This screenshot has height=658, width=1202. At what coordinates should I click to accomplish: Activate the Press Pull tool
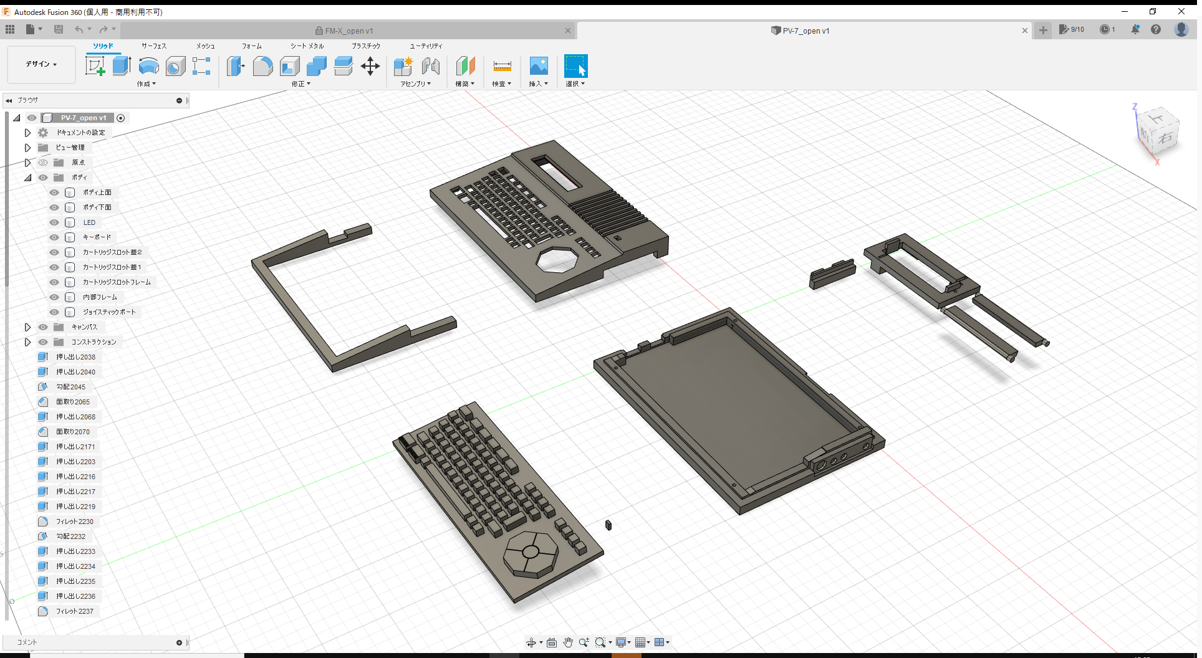click(x=235, y=66)
